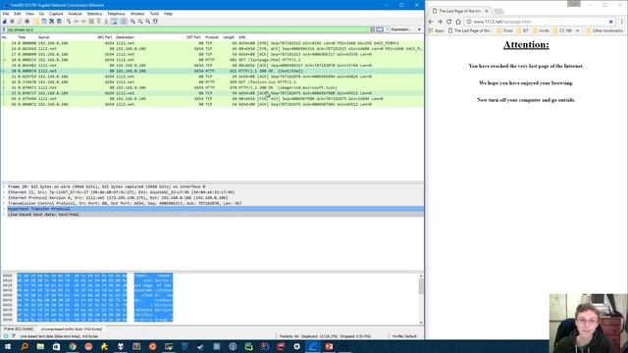Toggle auto-scroll during live capture
This screenshot has width=628, height=353.
point(114,22)
